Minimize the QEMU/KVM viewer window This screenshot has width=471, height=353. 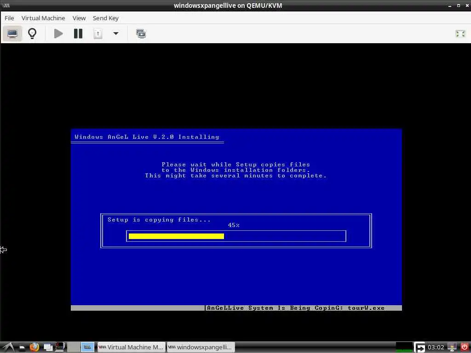[x=450, y=6]
